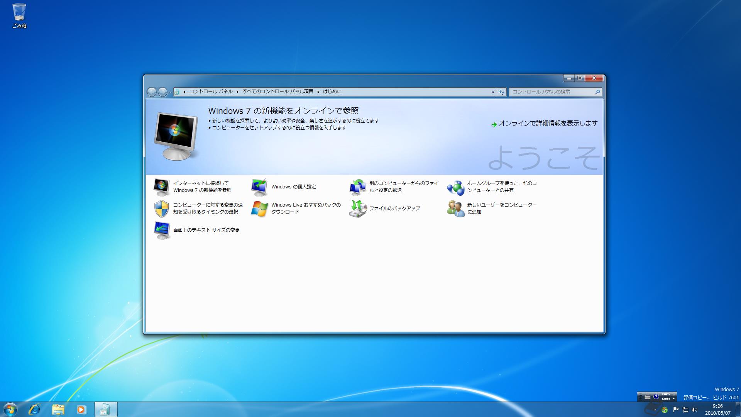Click the green arrow beside オンラインで詳細情報

494,124
